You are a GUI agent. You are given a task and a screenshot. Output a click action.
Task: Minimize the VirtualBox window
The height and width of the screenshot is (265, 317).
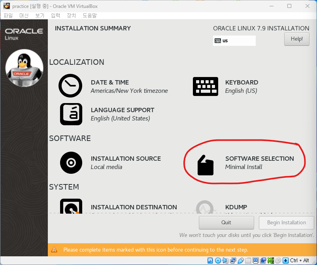pyautogui.click(x=272, y=6)
